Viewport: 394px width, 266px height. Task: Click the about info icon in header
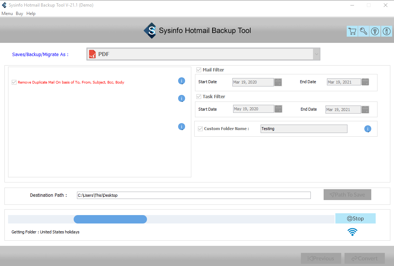click(386, 31)
